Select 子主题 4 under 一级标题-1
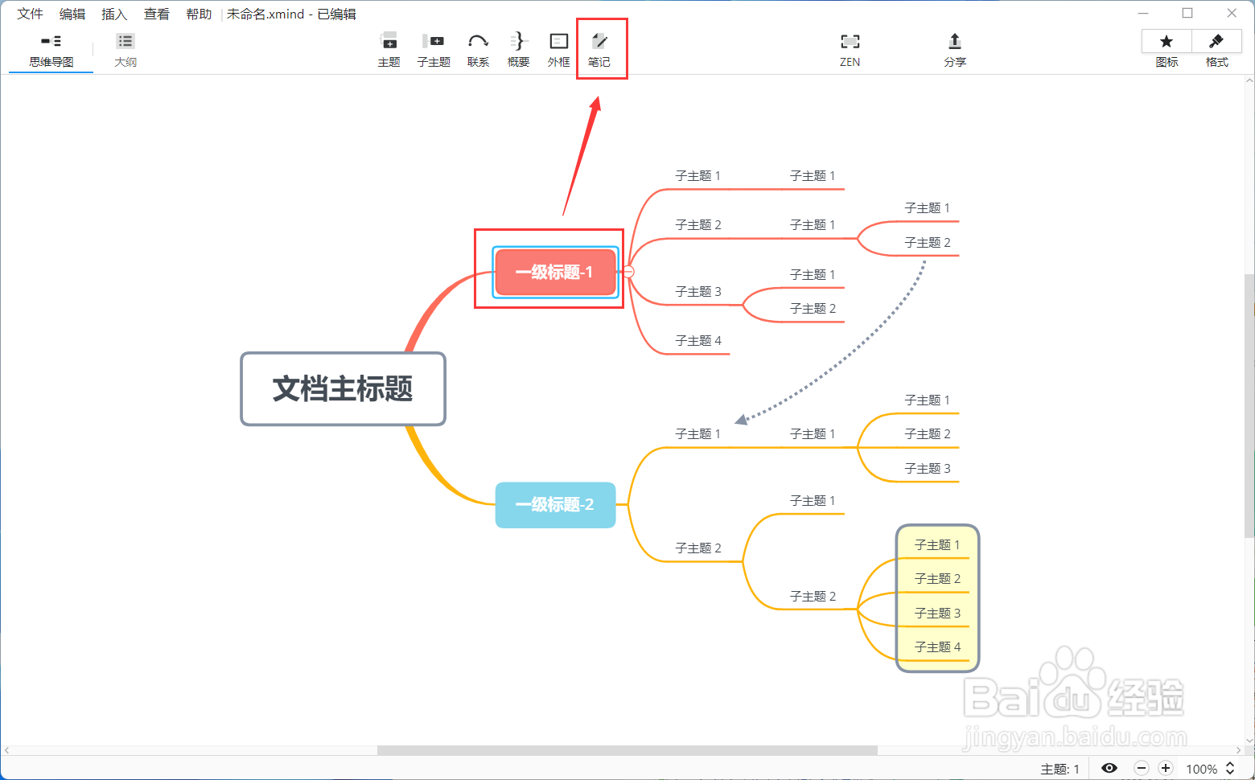1255x780 pixels. [698, 341]
